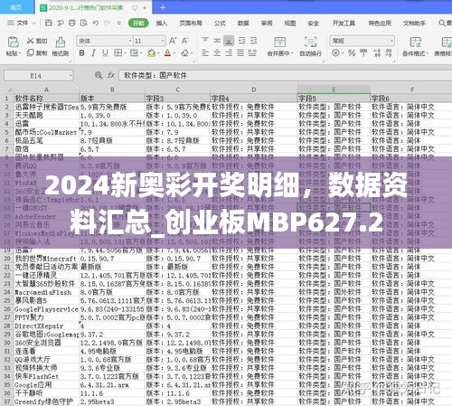Cut selection with the scissors 剪切 button
The image size is (452, 406).
coord(37,41)
